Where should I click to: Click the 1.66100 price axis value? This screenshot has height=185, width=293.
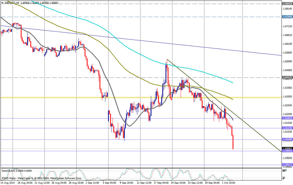pyautogui.click(x=287, y=44)
